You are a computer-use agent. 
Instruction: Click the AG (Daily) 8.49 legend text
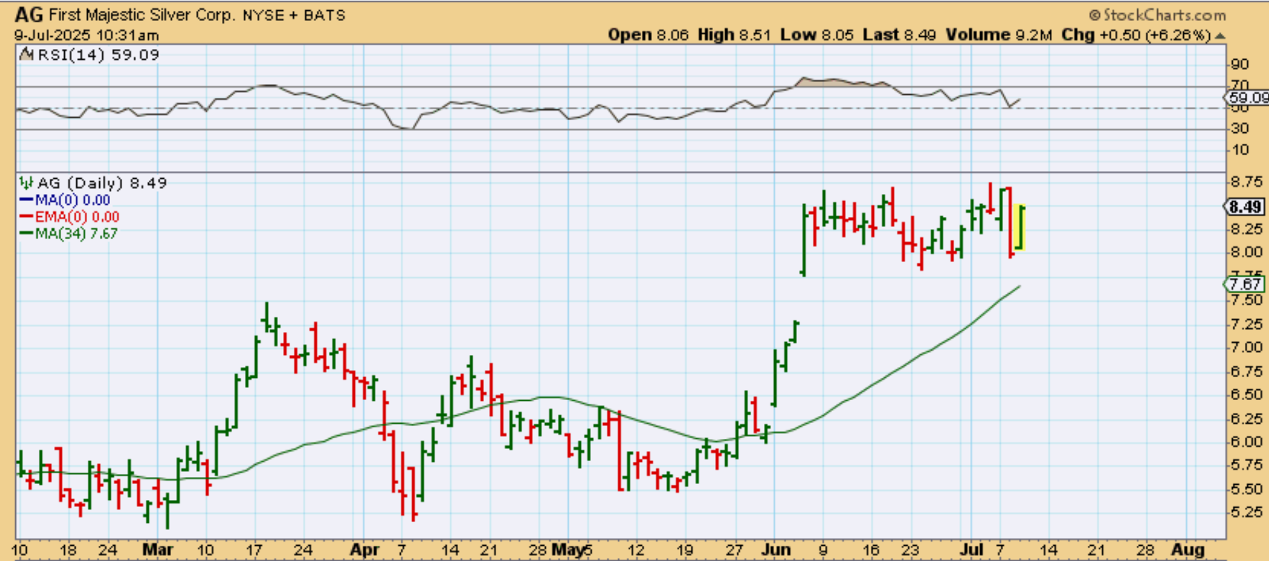pos(102,183)
